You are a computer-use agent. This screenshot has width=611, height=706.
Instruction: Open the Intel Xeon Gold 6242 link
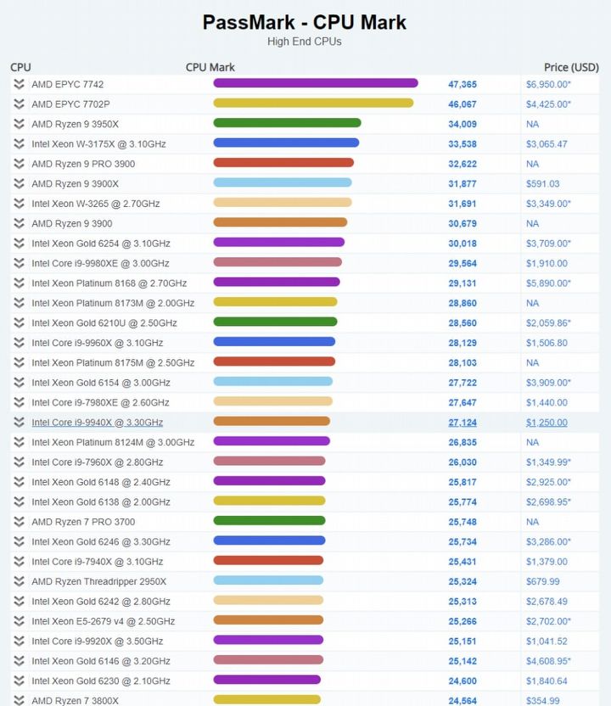(x=101, y=601)
